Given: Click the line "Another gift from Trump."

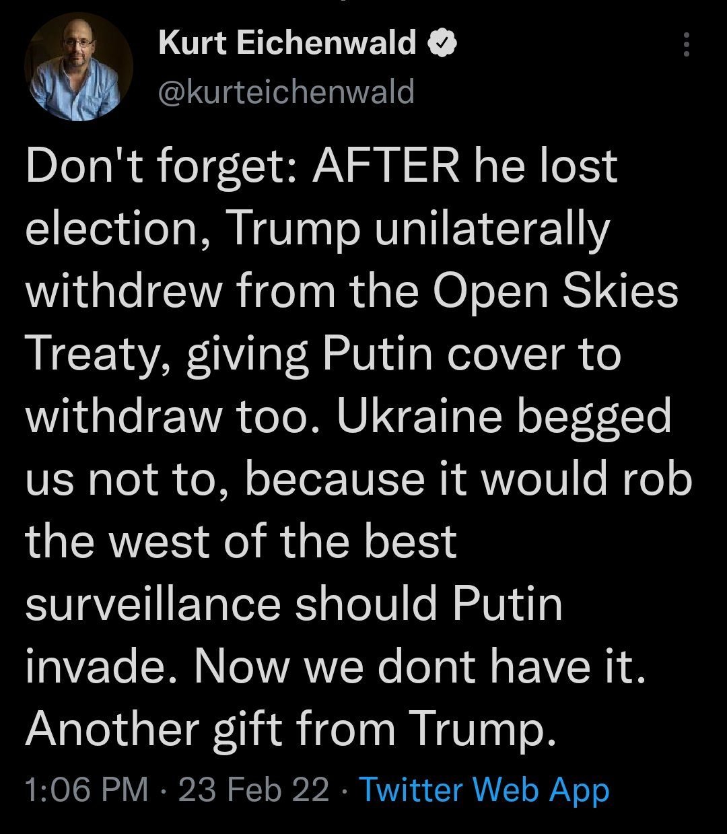Looking at the screenshot, I should tap(292, 730).
